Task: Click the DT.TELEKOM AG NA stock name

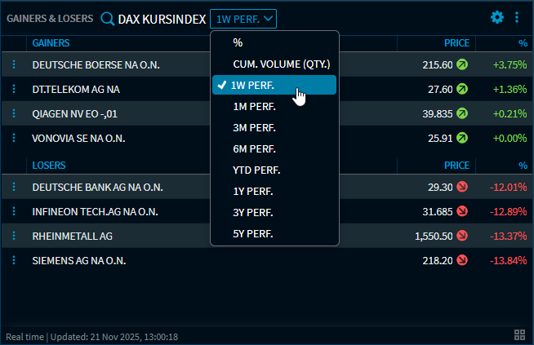Action: [75, 89]
